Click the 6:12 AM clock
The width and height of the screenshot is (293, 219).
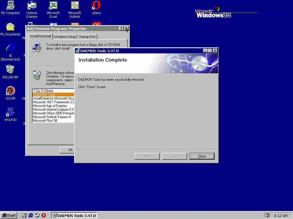(281, 216)
